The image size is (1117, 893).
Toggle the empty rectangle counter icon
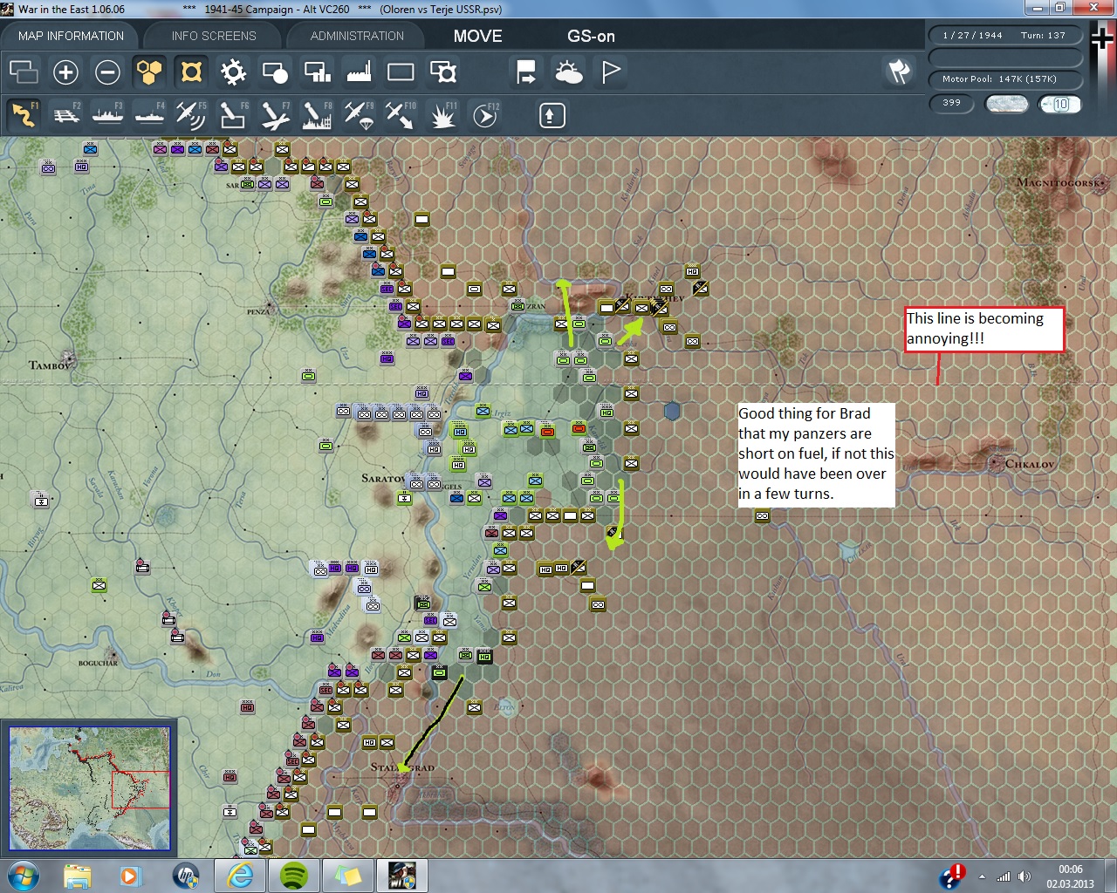pos(401,72)
